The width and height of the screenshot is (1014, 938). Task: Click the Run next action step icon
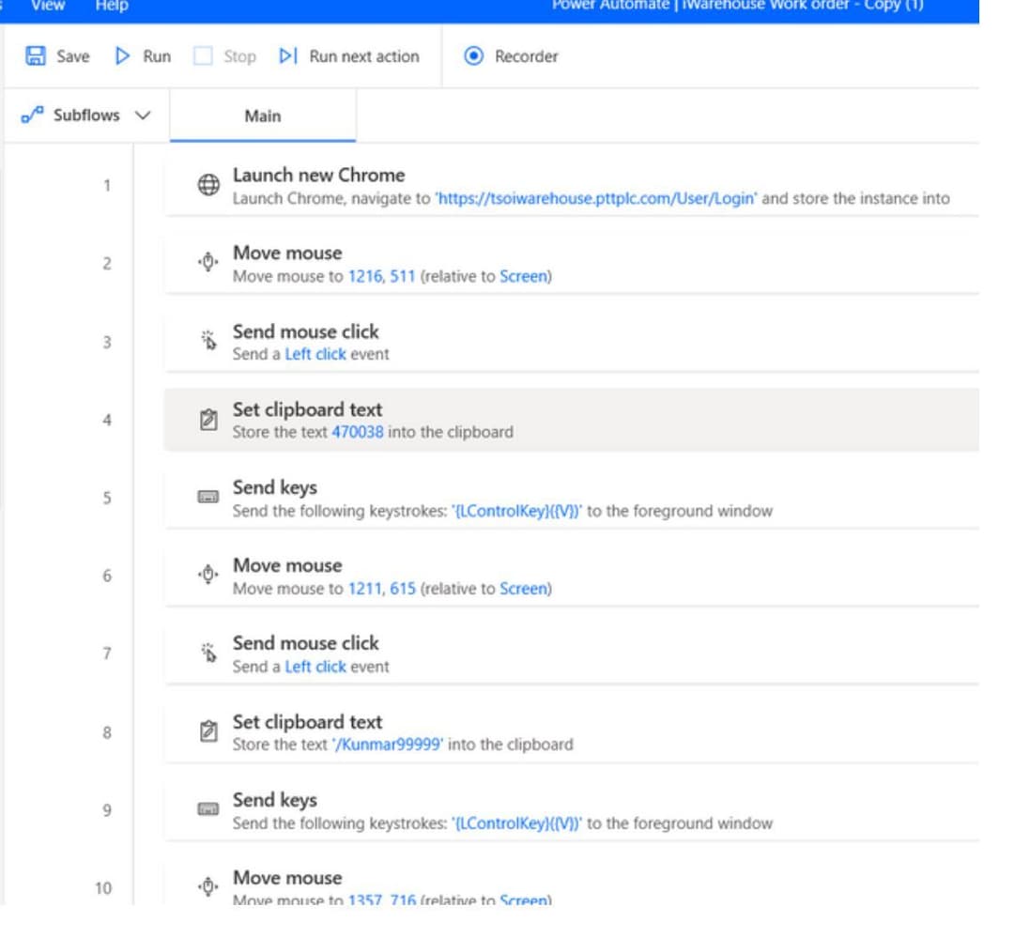[288, 56]
